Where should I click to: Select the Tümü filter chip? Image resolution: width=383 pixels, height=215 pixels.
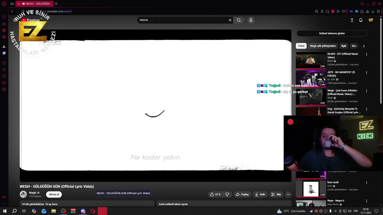301,46
